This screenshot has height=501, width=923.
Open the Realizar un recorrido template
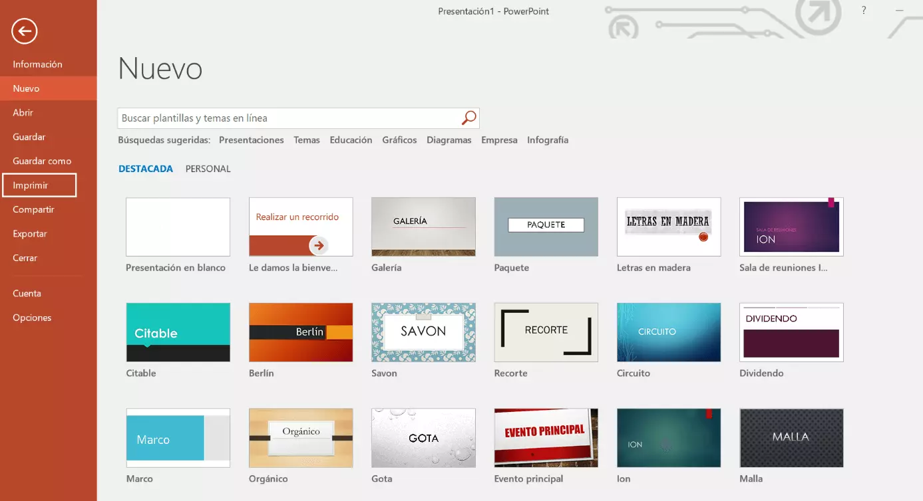[301, 227]
